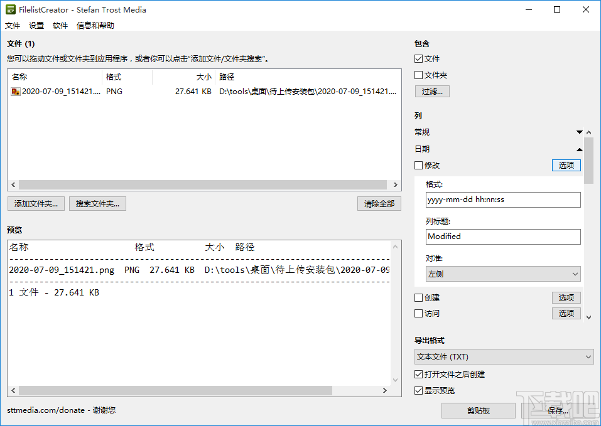Enable the 修改 checkbox in 日期 section
This screenshot has height=426, width=601.
pos(418,165)
